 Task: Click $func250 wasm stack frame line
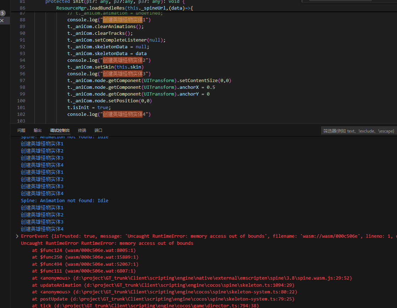pos(85,257)
